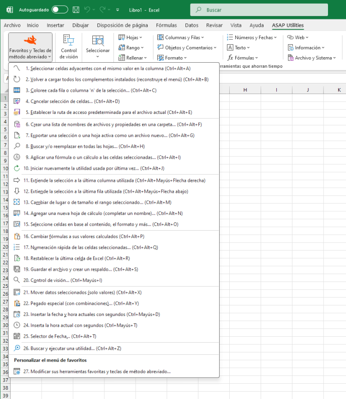Image resolution: width=346 pixels, height=399 pixels.
Task: Click the Save disk icon in title bar
Action: [x=76, y=10]
